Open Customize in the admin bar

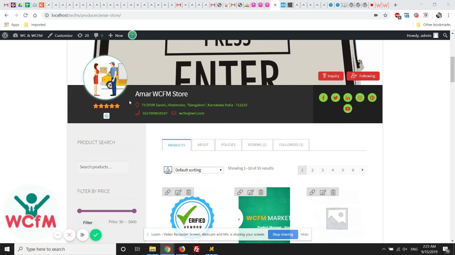tap(60, 35)
